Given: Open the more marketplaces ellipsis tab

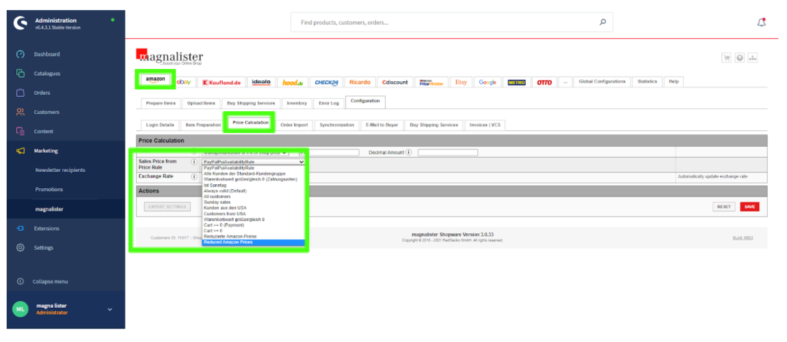Looking at the screenshot, I should (565, 82).
